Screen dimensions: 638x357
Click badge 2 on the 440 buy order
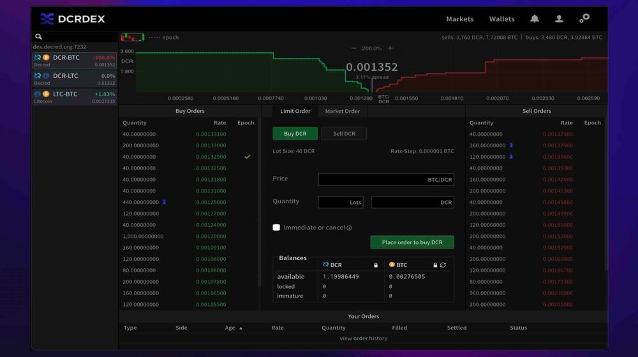pos(164,202)
